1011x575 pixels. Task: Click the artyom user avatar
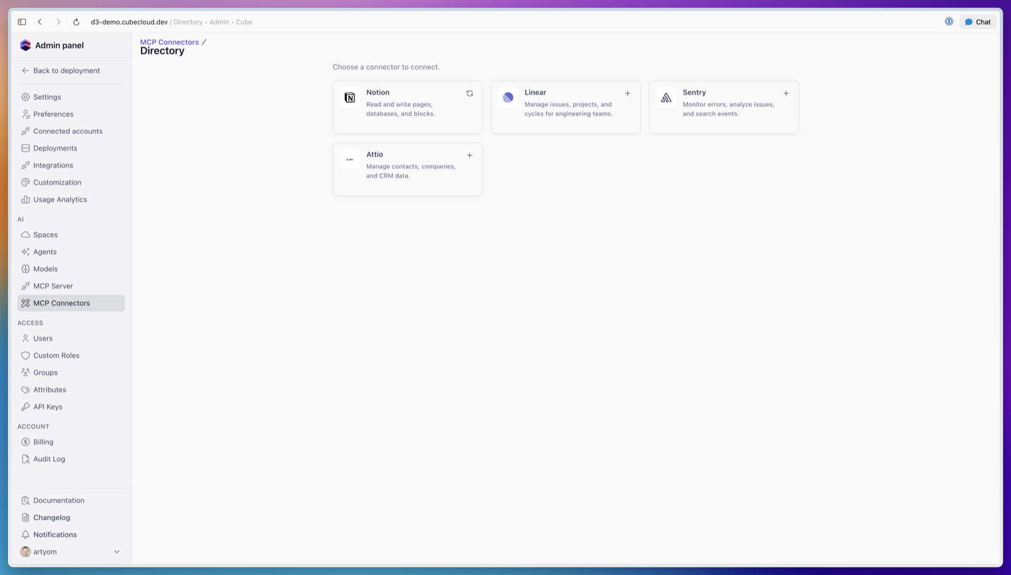pyautogui.click(x=25, y=552)
